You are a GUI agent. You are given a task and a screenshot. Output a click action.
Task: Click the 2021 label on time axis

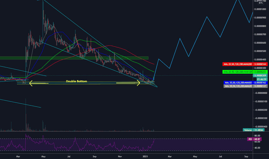[145, 156]
